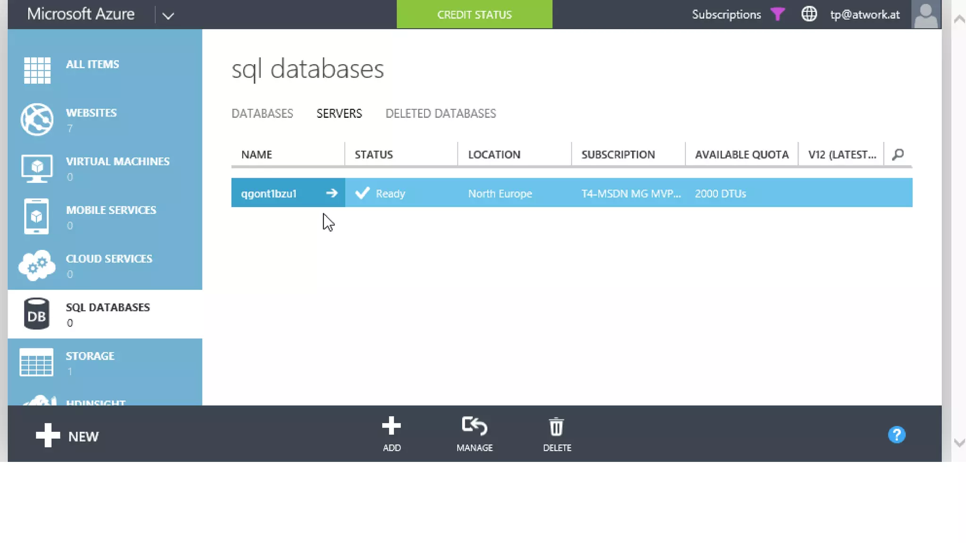Open account menu tp@atwork.at
966x543 pixels.
click(x=865, y=15)
